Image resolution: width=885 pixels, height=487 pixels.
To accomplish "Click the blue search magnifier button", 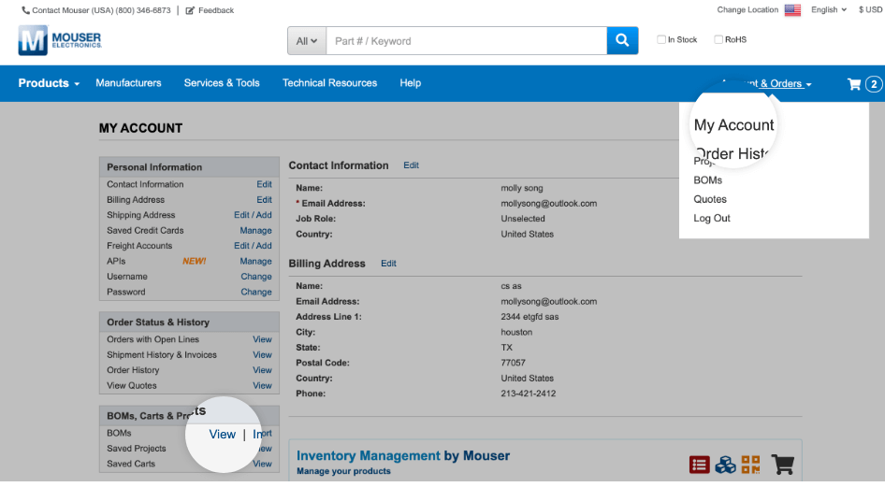I will pos(622,40).
